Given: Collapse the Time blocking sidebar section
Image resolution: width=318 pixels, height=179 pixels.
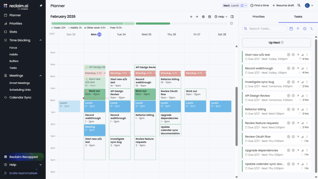Looking at the screenshot, I should (40, 40).
